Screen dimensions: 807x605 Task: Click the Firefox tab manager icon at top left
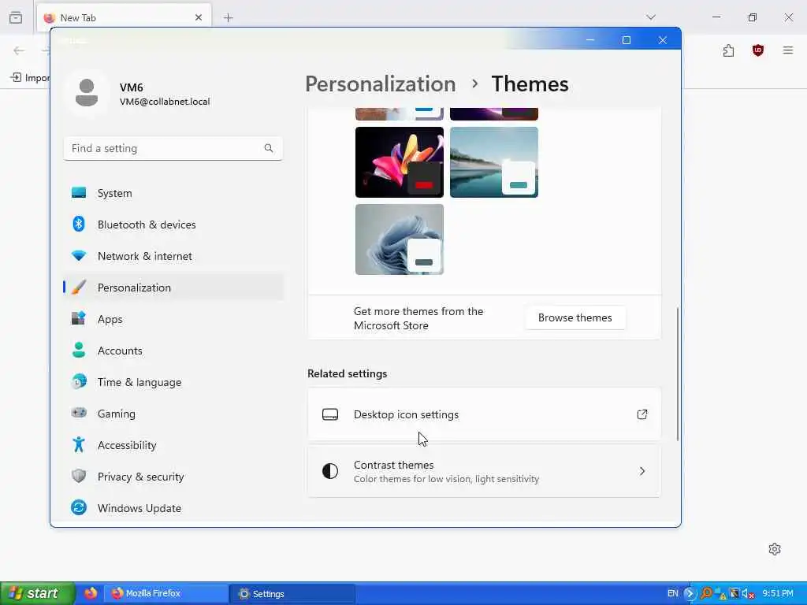tap(16, 17)
